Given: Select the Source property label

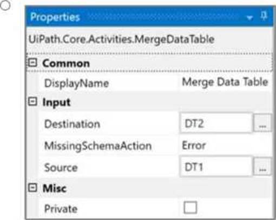Looking at the screenshot, I should tap(61, 168).
